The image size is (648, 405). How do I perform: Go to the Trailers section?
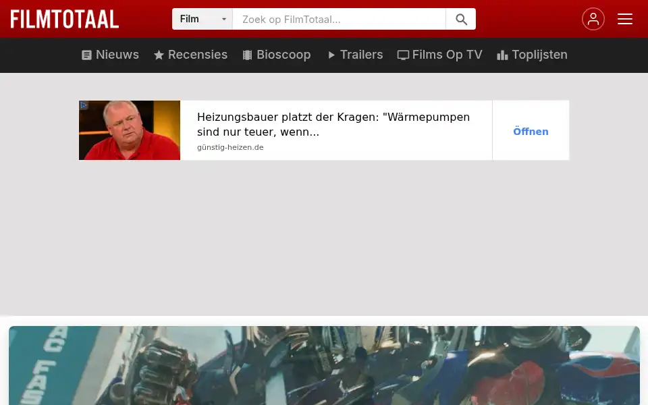(355, 55)
